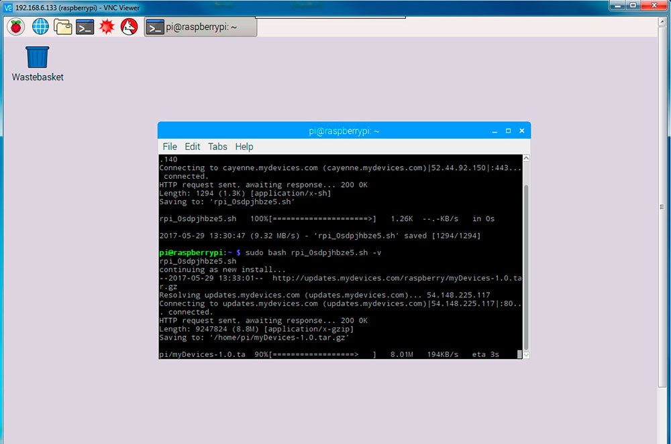Click the terminal vertical scrollbar thumb

526,267
